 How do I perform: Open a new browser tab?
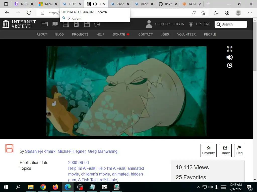pyautogui.click(x=208, y=4)
